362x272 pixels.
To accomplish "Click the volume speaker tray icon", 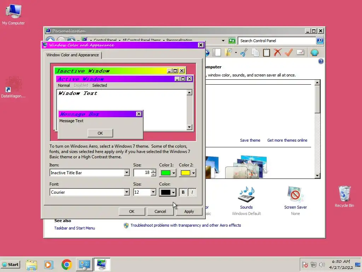I will [x=322, y=265].
